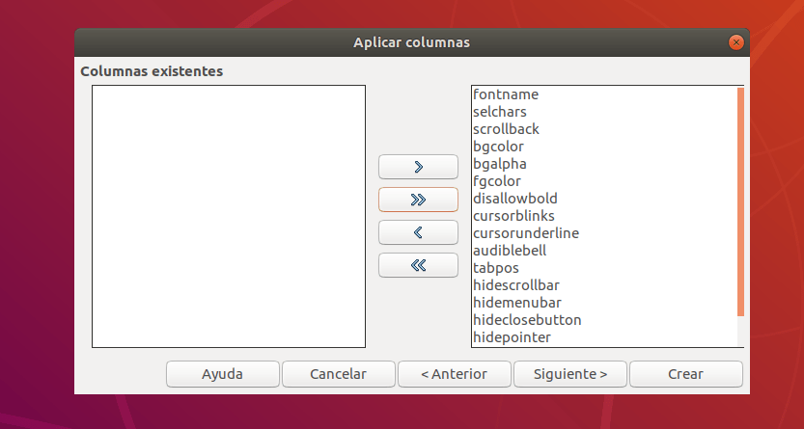Close the Aplicar columnas dialog
The width and height of the screenshot is (804, 429).
pyautogui.click(x=736, y=42)
